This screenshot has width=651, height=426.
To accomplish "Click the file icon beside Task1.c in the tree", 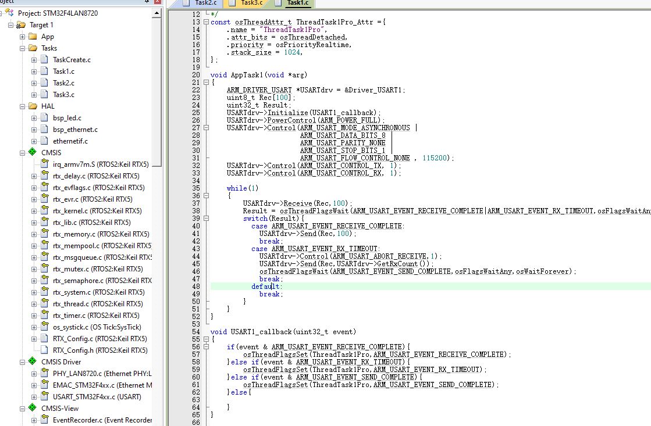I will pyautogui.click(x=44, y=71).
